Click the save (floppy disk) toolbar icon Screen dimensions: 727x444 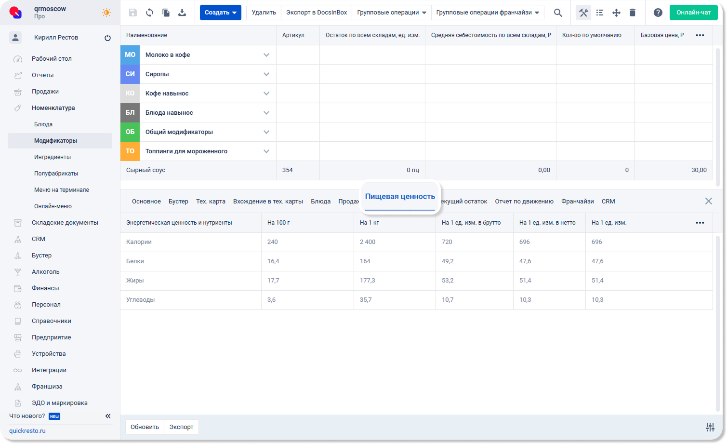coord(133,13)
